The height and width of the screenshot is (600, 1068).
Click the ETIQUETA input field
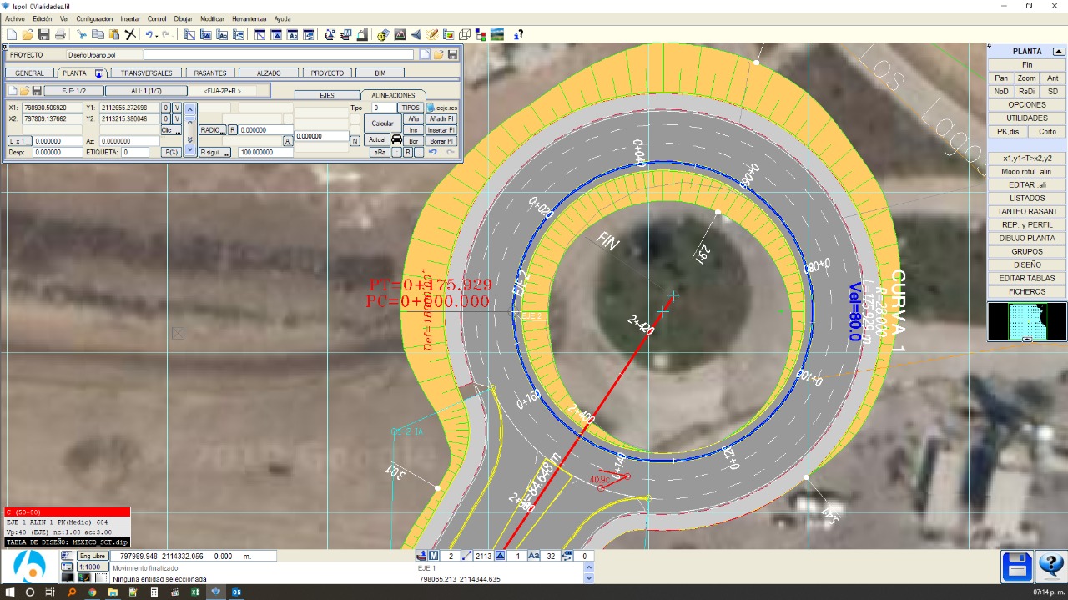(134, 153)
